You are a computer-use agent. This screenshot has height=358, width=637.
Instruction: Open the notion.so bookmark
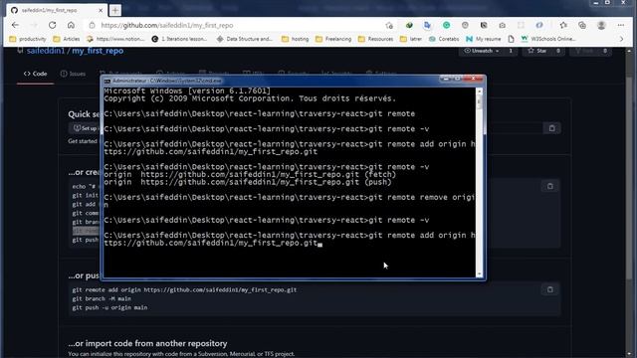(115, 39)
